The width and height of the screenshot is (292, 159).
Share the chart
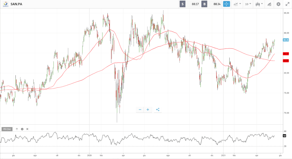tap(158, 110)
